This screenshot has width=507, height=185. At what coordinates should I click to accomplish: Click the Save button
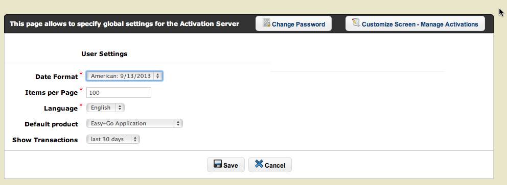click(226, 165)
